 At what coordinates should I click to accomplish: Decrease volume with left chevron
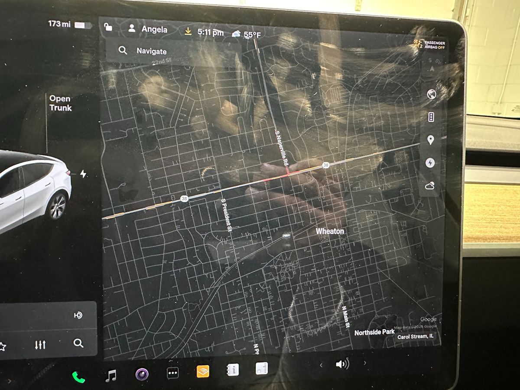[x=321, y=365]
